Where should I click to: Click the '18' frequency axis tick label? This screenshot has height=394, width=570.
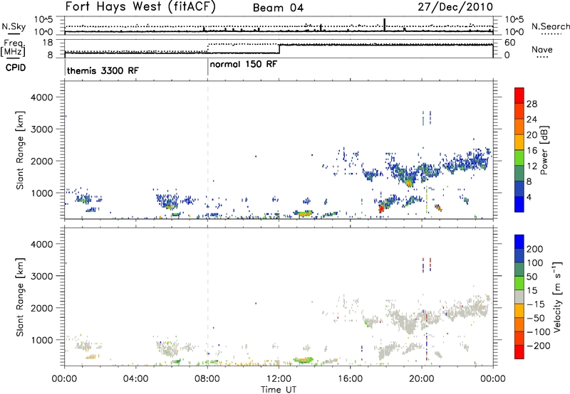(x=48, y=43)
